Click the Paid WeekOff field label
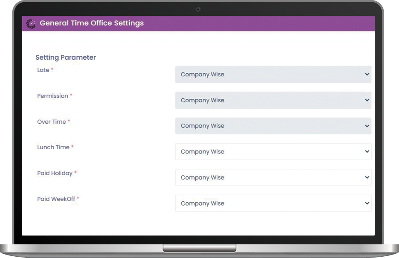This screenshot has height=258, width=399. click(x=56, y=199)
